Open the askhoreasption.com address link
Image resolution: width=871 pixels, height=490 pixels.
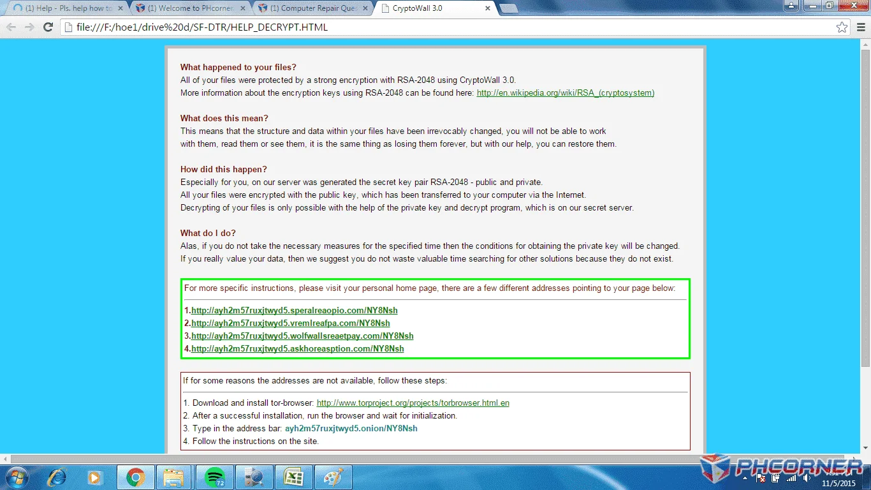298,349
